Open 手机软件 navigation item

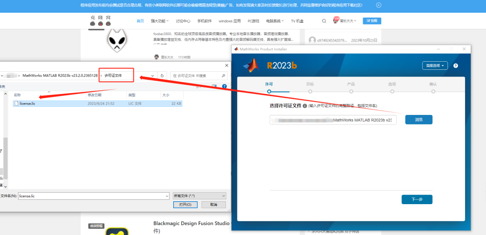[x=205, y=21]
